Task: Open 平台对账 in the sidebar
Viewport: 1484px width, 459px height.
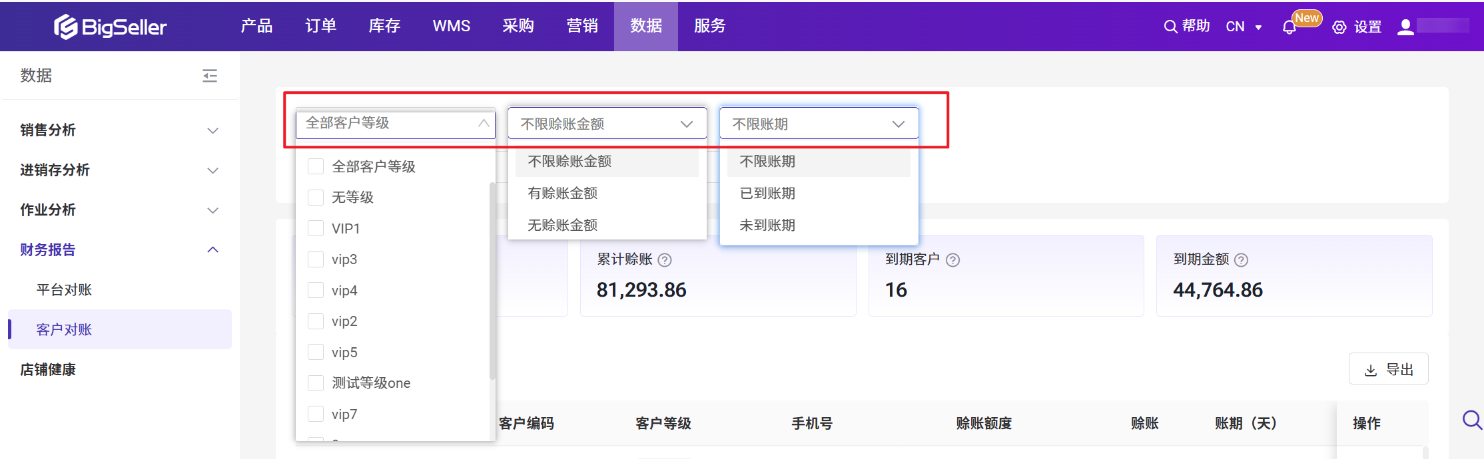Action: point(64,290)
